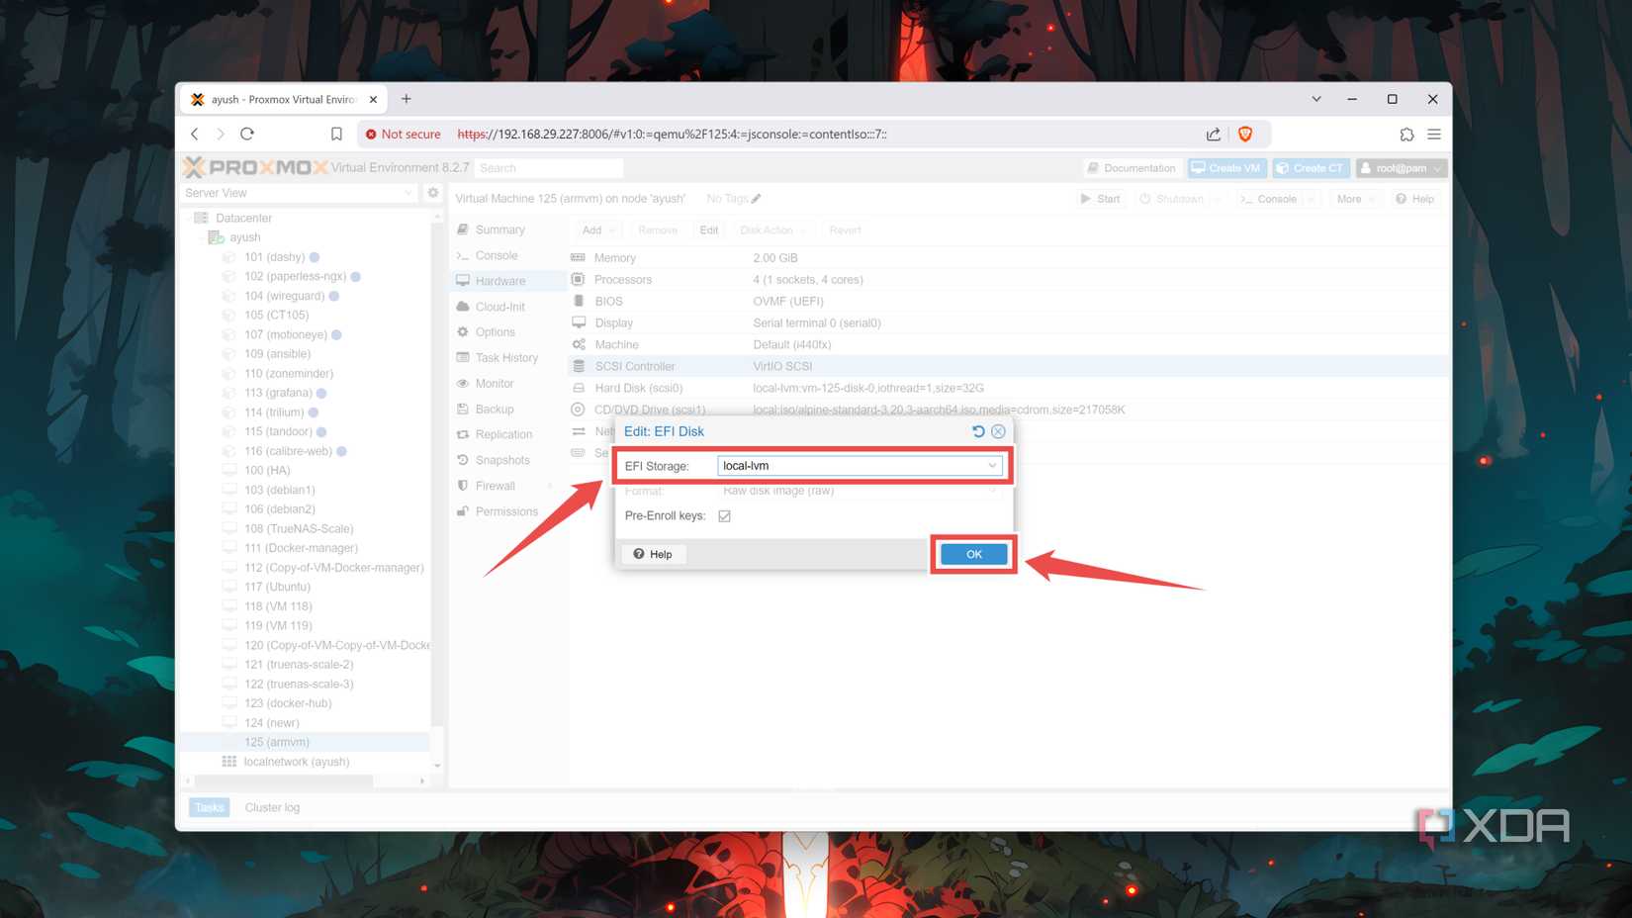This screenshot has height=918, width=1632.
Task: Select container 104 (wireguard)
Action: pyautogui.click(x=284, y=296)
